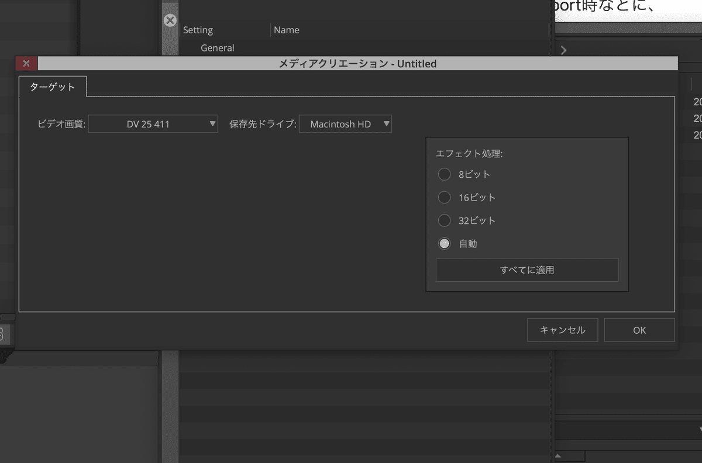Select the 16ビット radio button
702x463 pixels.
click(444, 197)
